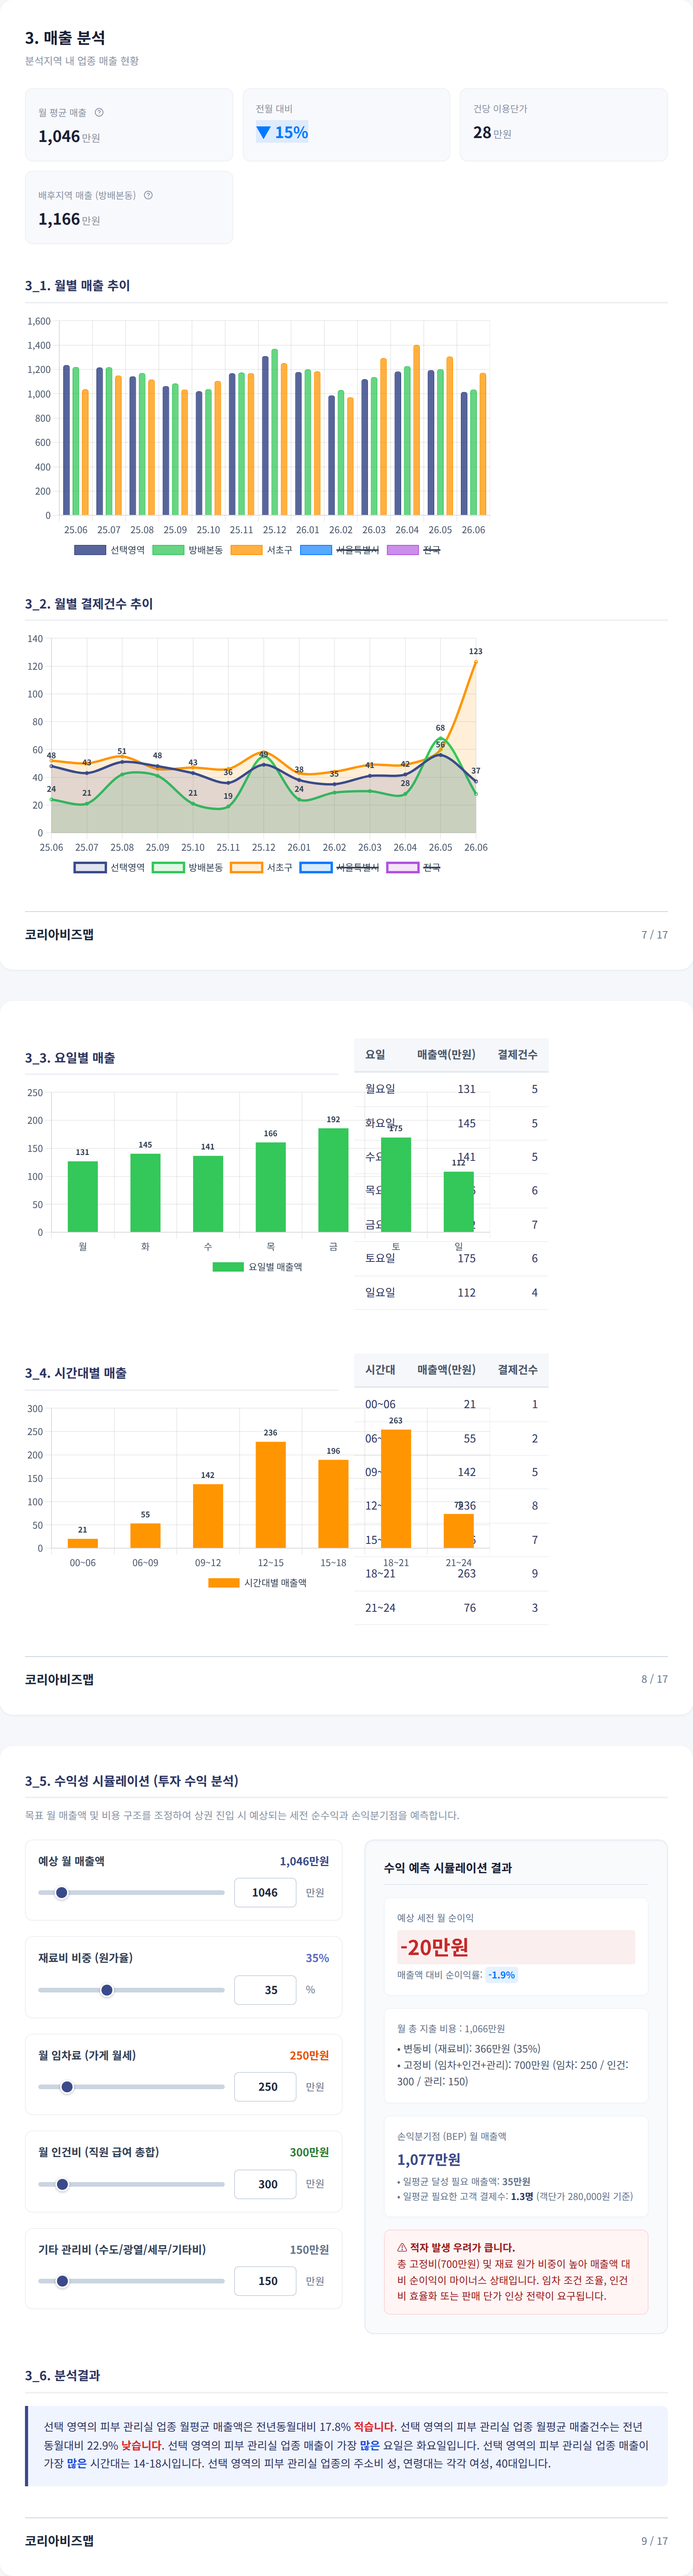Show 서울특별시 series in 월별 매출 추이 chart
Screen dimensions: 693x2576
(339, 550)
